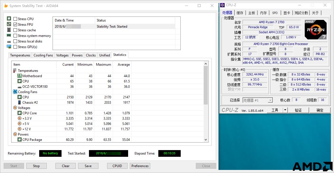Enable the Stress local disks checkbox
The height and width of the screenshot is (173, 334).
[15, 41]
